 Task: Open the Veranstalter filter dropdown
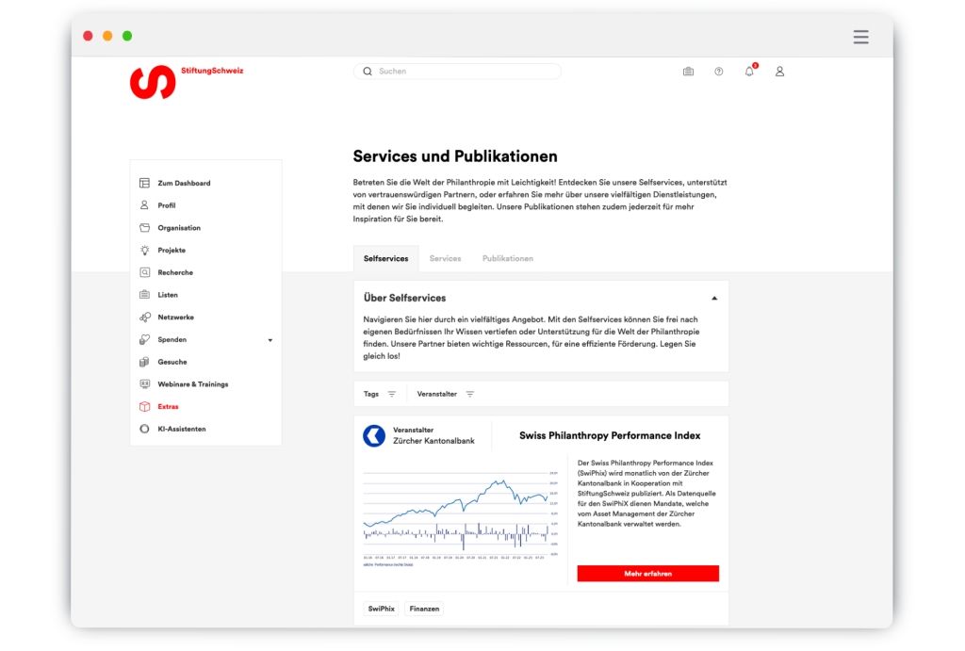click(x=446, y=394)
